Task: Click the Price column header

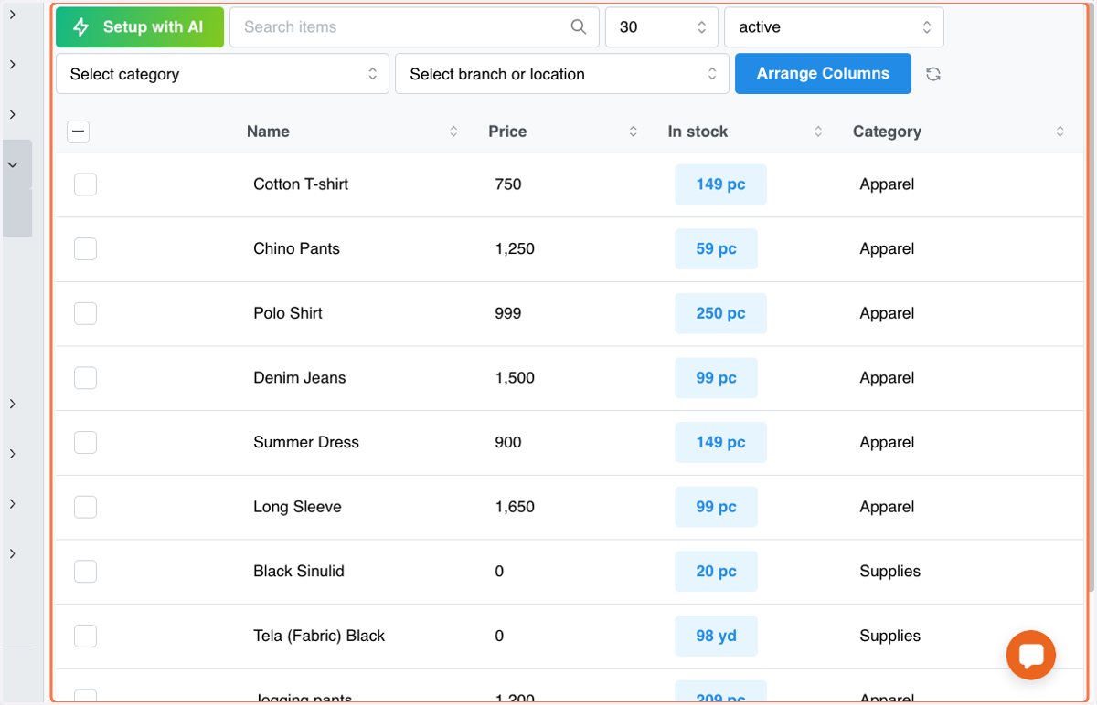Action: click(507, 132)
